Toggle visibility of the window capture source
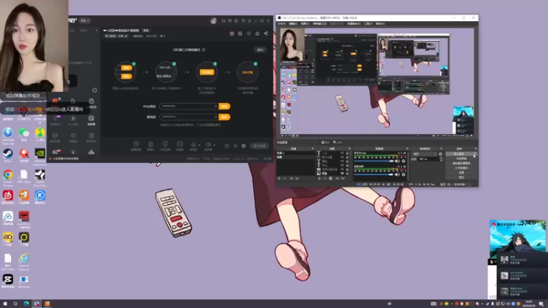The width and height of the screenshot is (548, 308). point(342,157)
